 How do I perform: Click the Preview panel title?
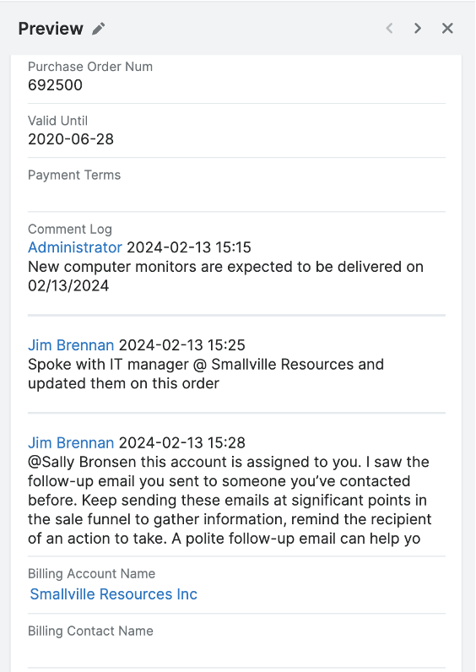[51, 29]
